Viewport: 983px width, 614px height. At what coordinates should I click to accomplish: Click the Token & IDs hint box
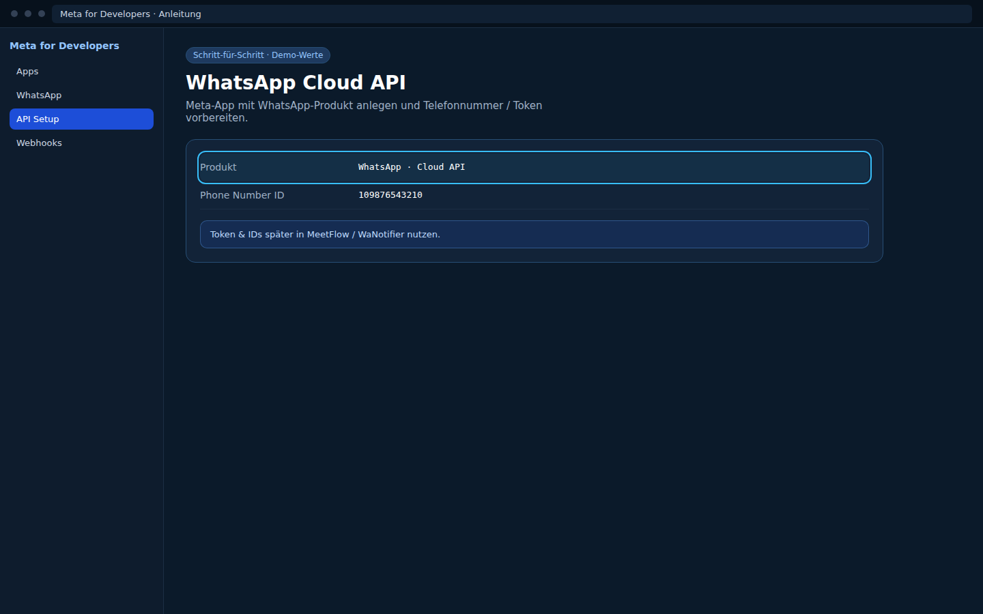[x=535, y=234]
